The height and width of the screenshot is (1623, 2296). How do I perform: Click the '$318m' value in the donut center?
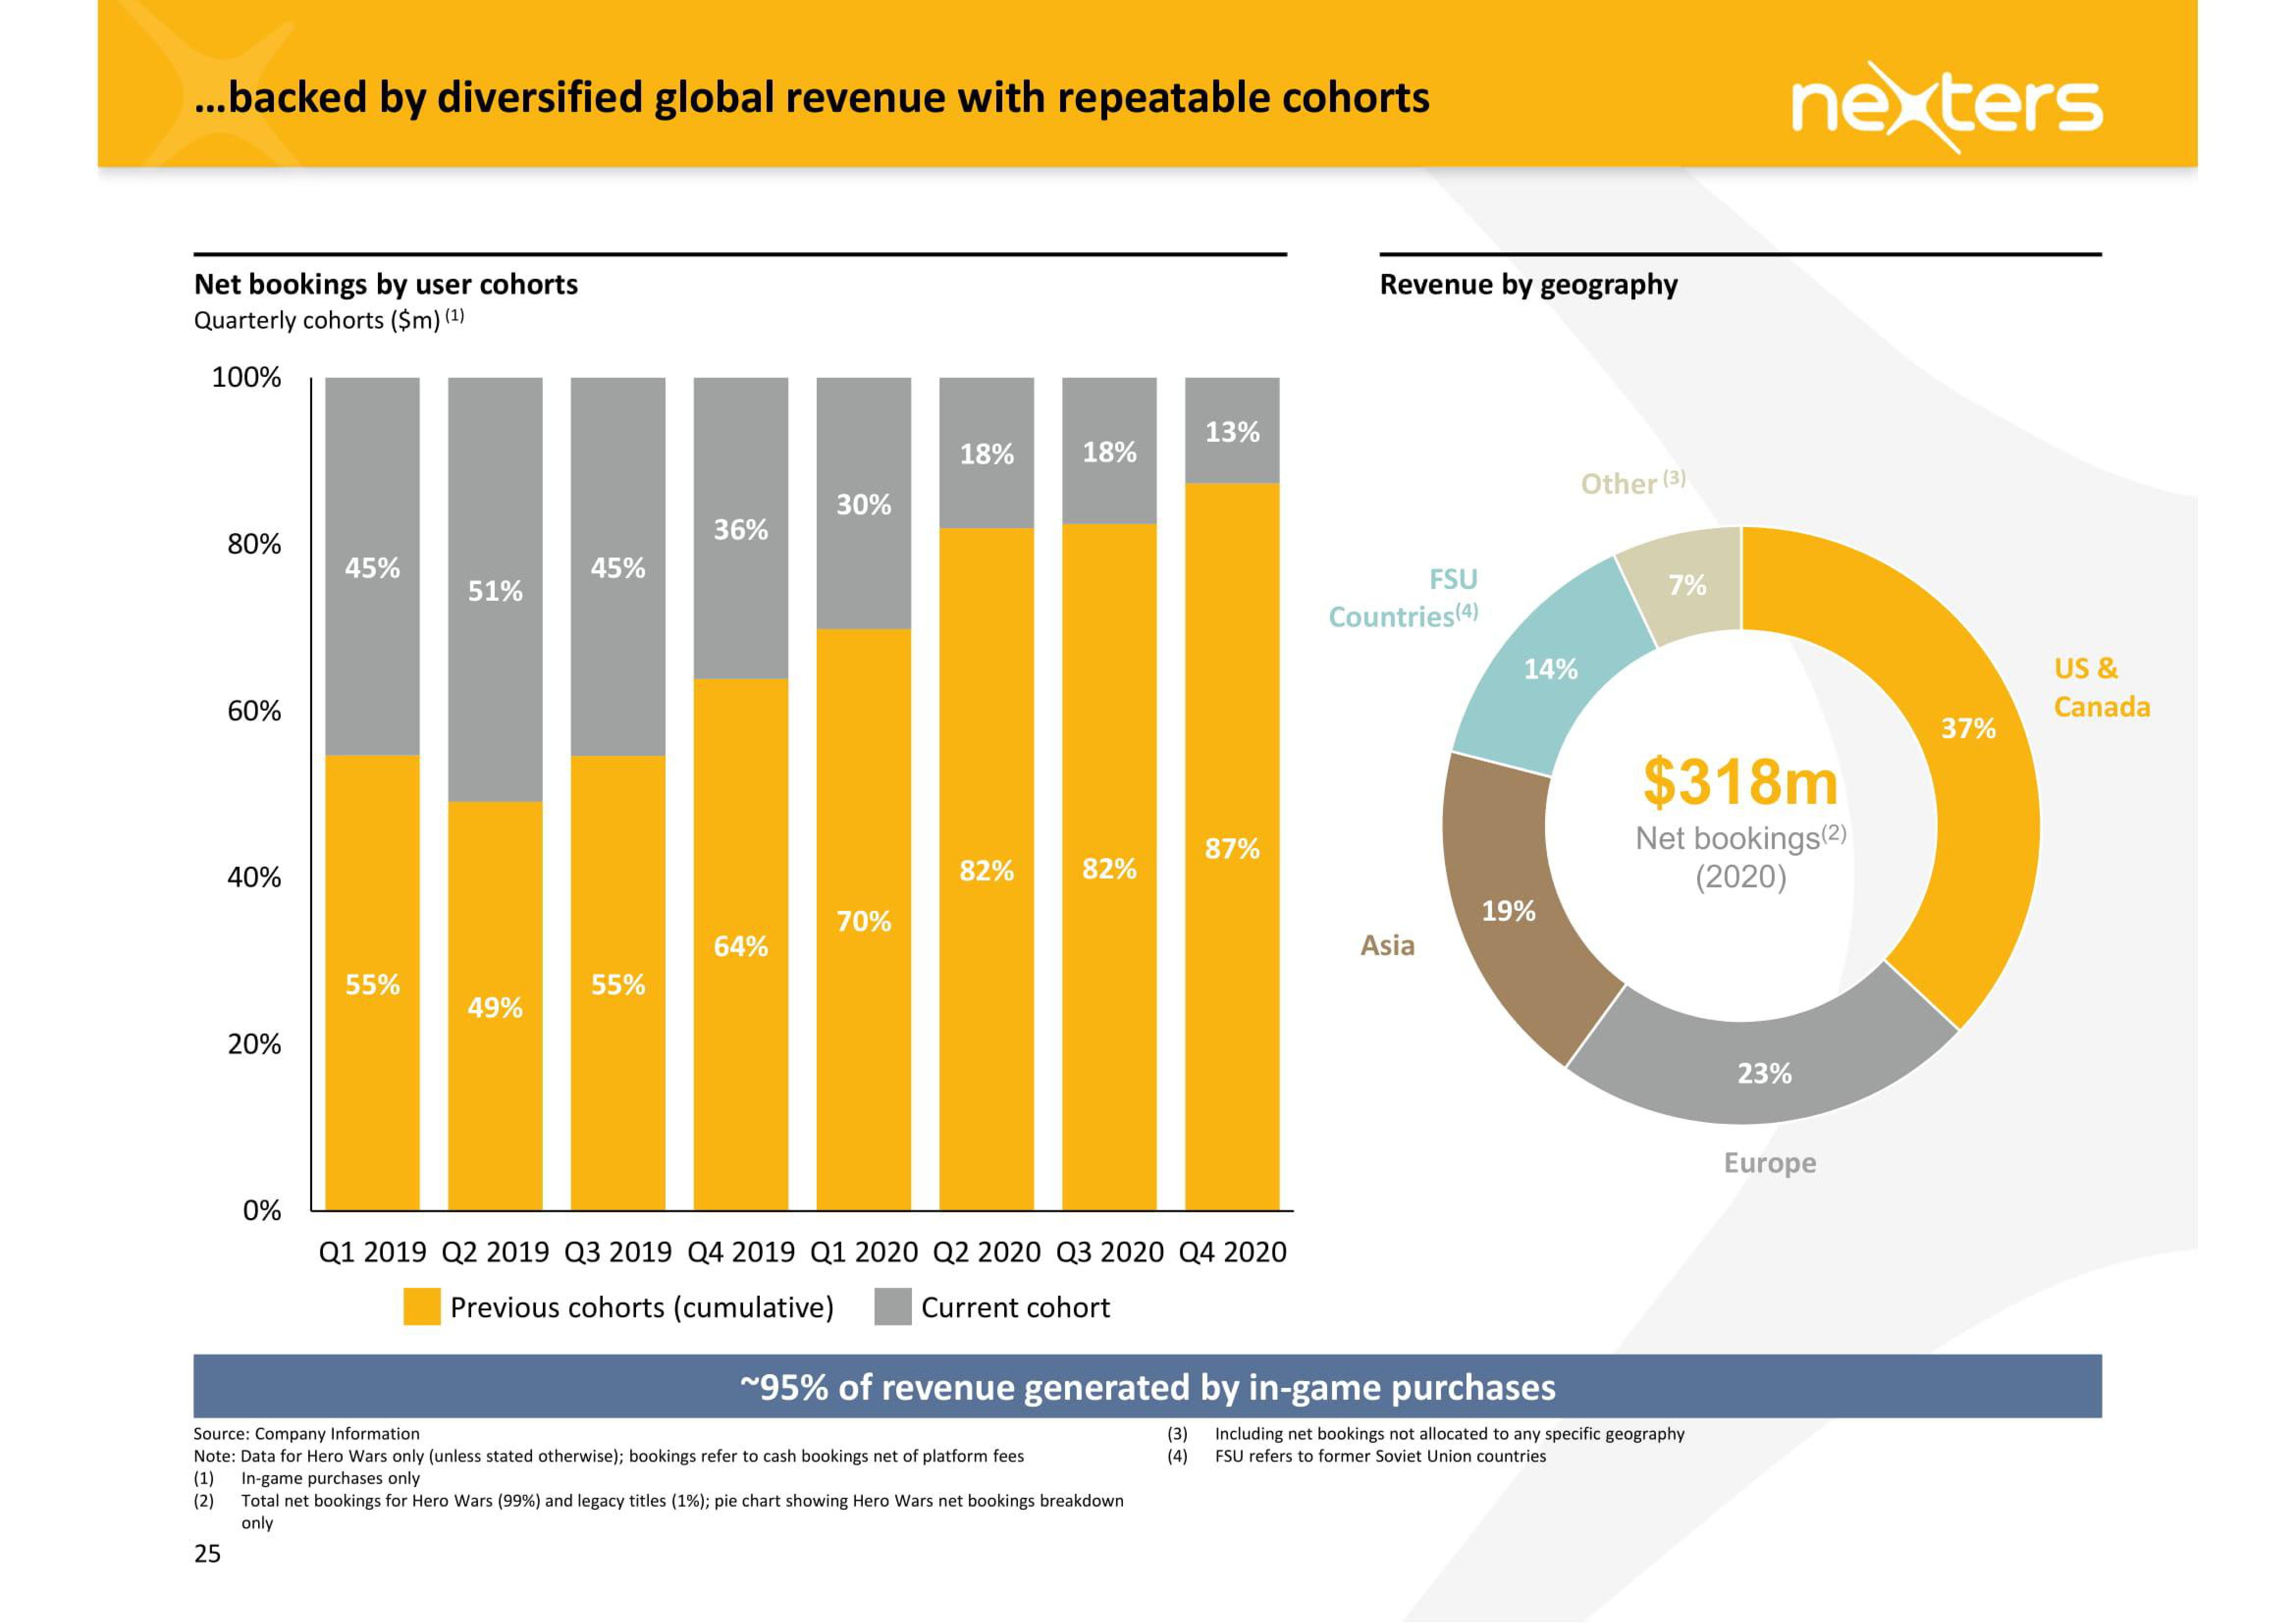coord(1740,782)
